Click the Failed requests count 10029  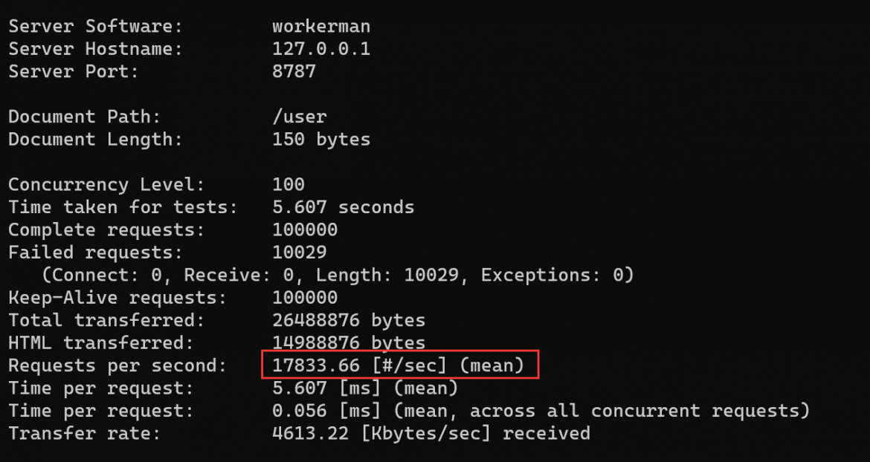(300, 253)
